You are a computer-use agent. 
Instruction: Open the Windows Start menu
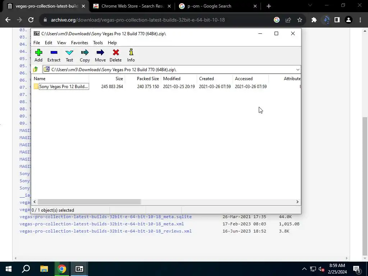click(x=9, y=269)
